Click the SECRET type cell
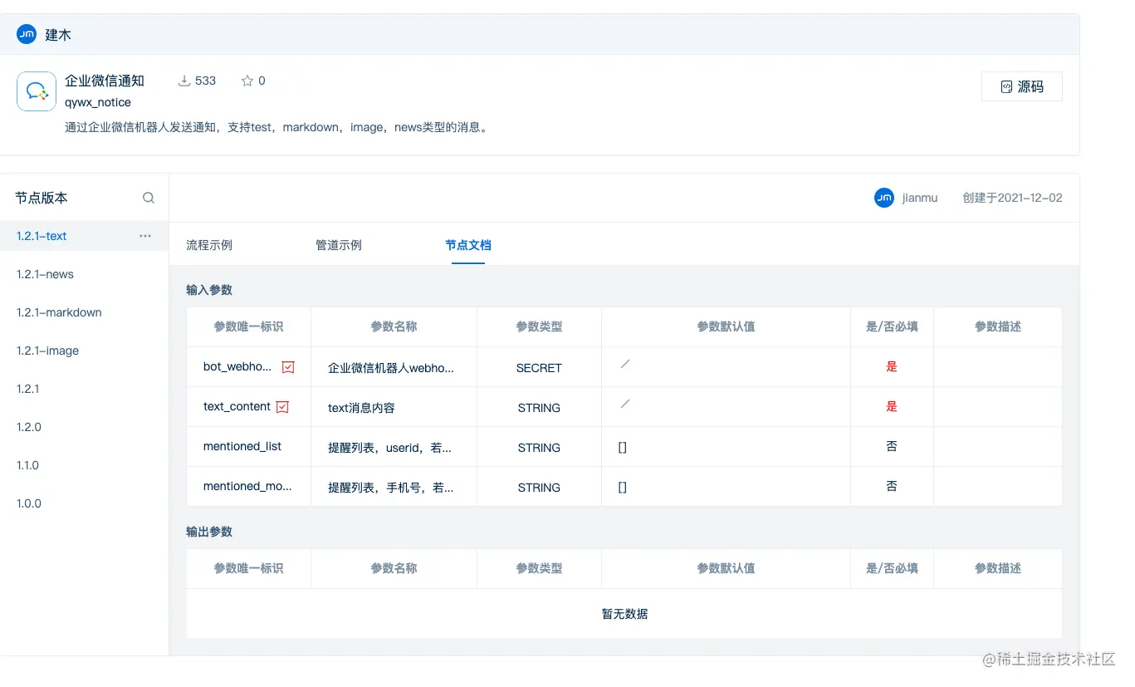Image resolution: width=1135 pixels, height=687 pixels. pos(539,367)
